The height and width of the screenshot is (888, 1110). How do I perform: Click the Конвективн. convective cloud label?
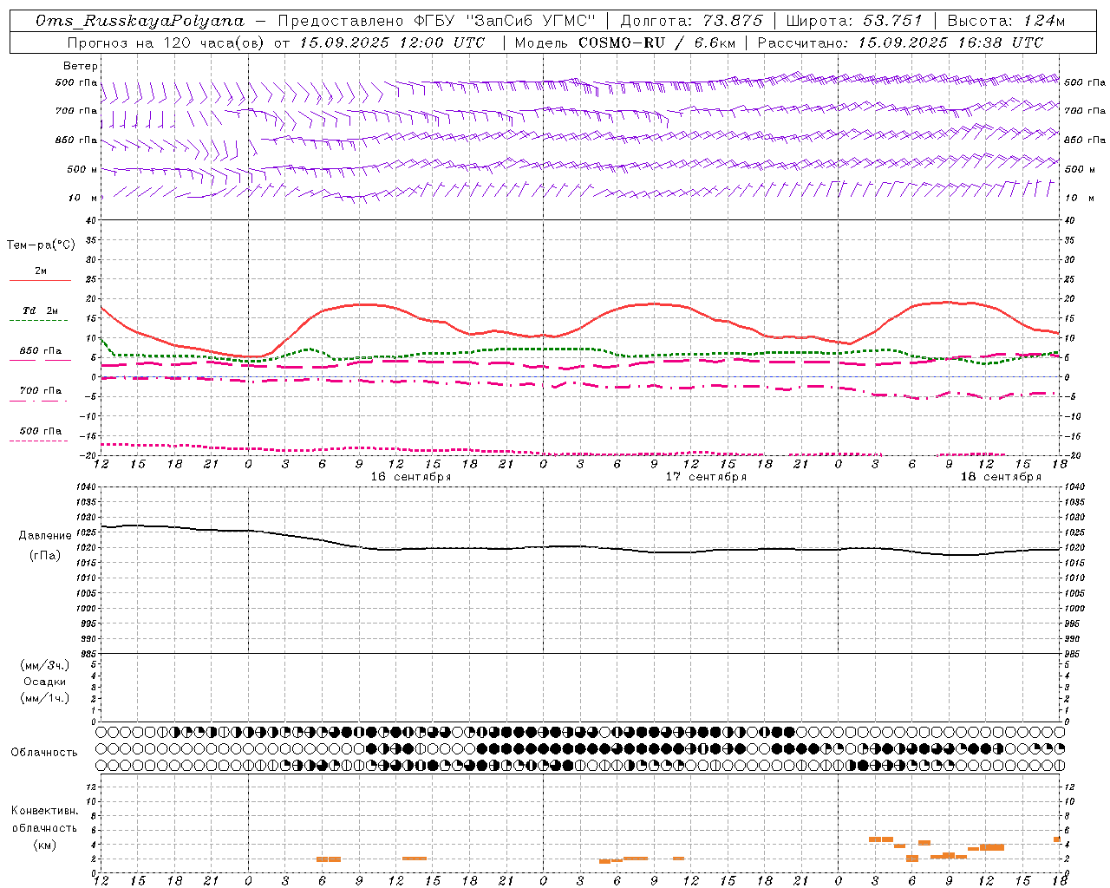(x=44, y=811)
